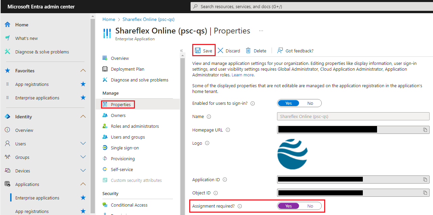433x215 pixels.
Task: Click the Delete trash icon
Action: (248, 50)
